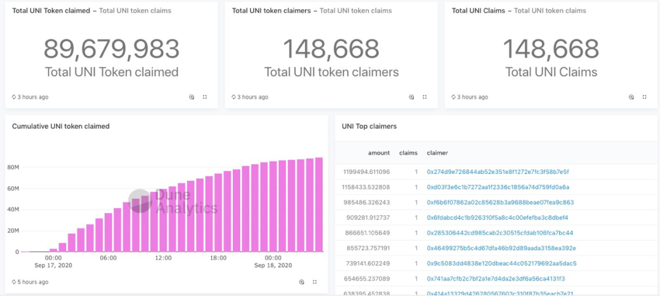Click the 'Total UNI Claims' panel title

coord(480,11)
